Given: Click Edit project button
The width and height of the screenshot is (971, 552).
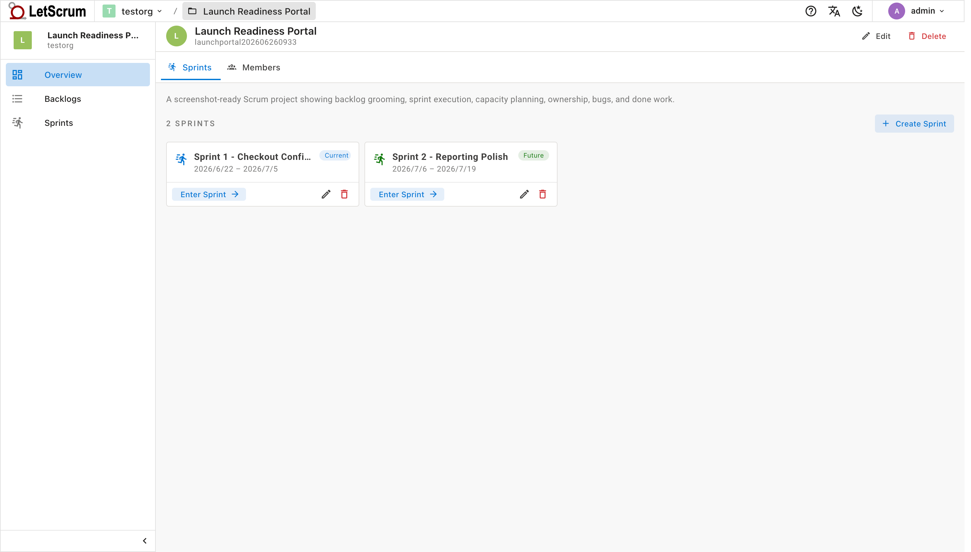Looking at the screenshot, I should 876,36.
